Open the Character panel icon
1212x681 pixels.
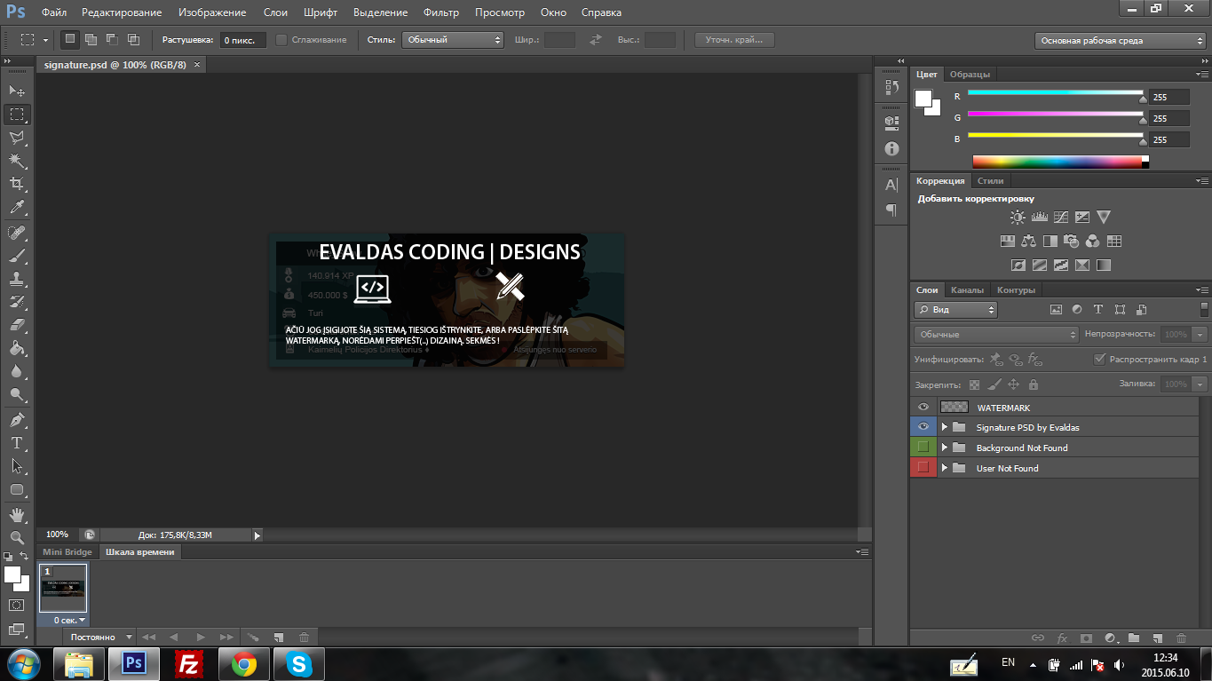point(891,185)
